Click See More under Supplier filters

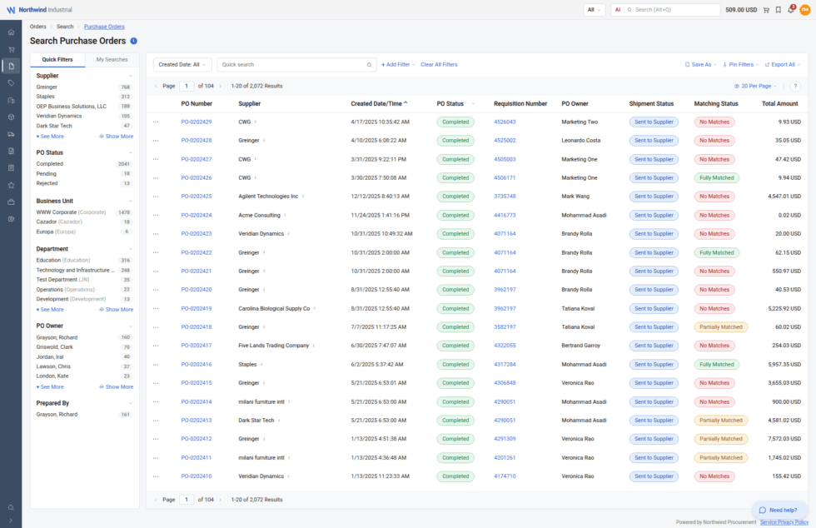click(x=50, y=137)
